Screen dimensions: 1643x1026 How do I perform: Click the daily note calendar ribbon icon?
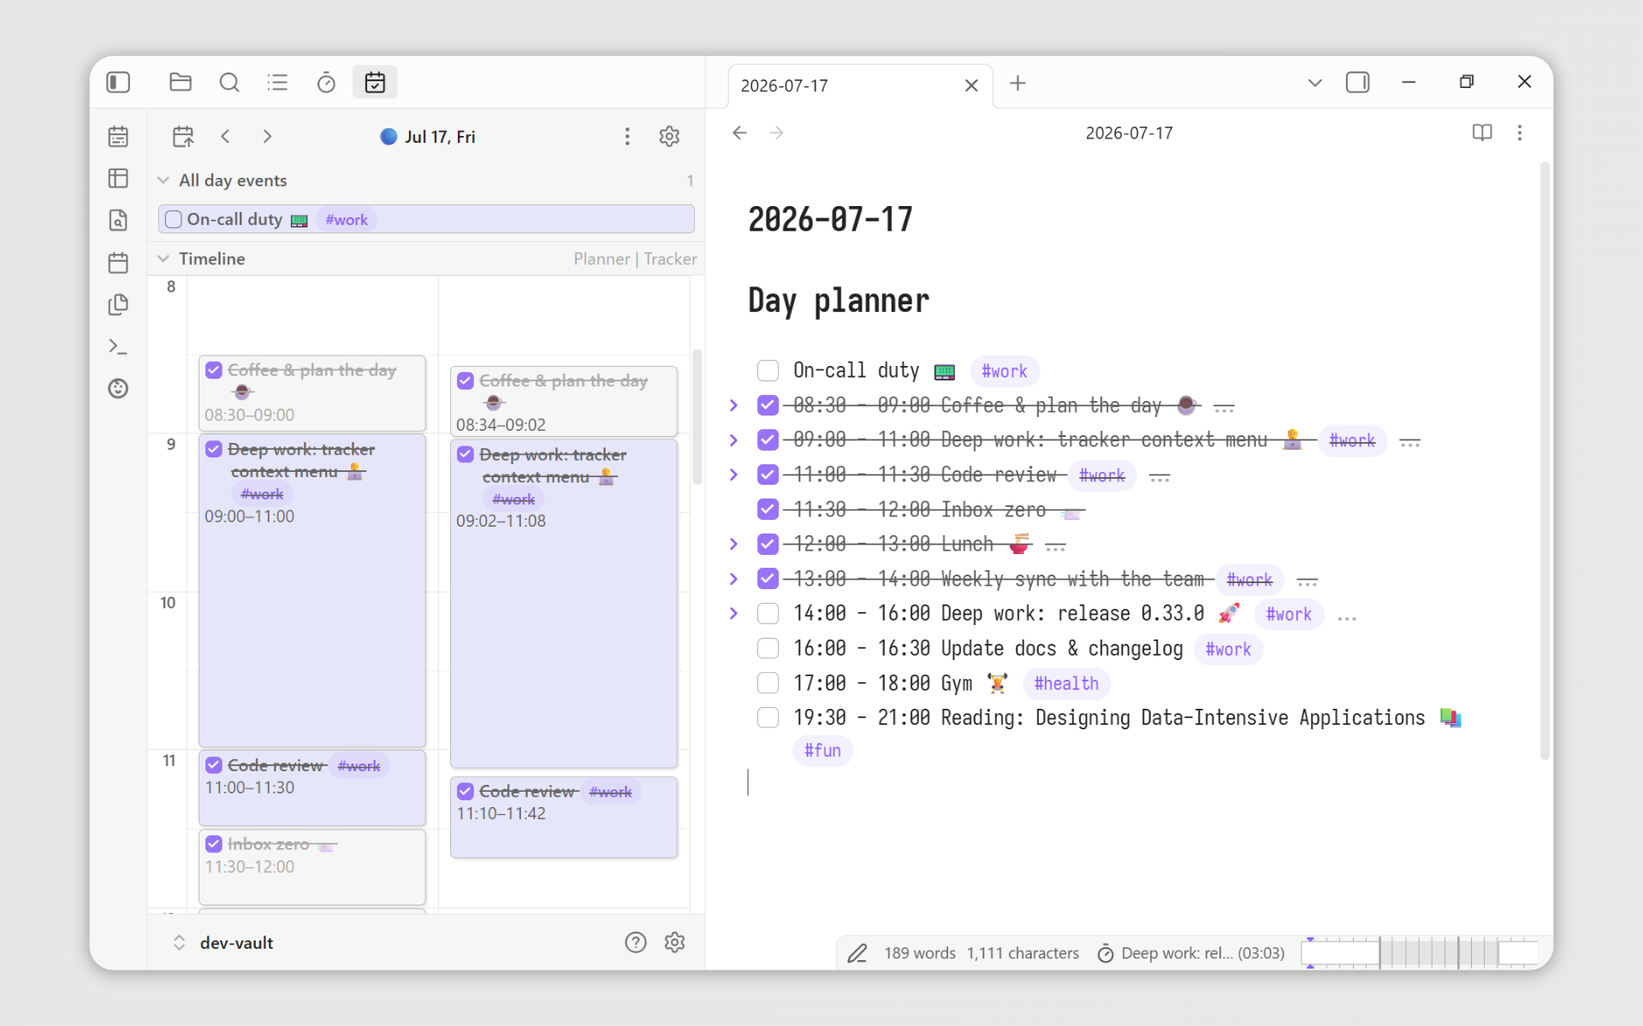click(x=118, y=136)
